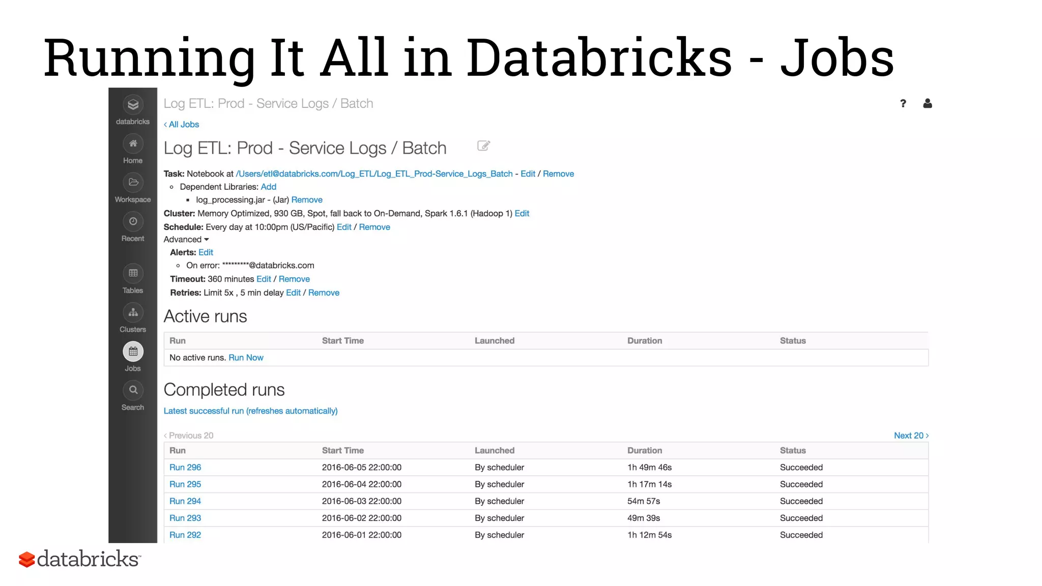The height and width of the screenshot is (586, 1042).
Task: Open Latest successful run link
Action: click(x=250, y=411)
